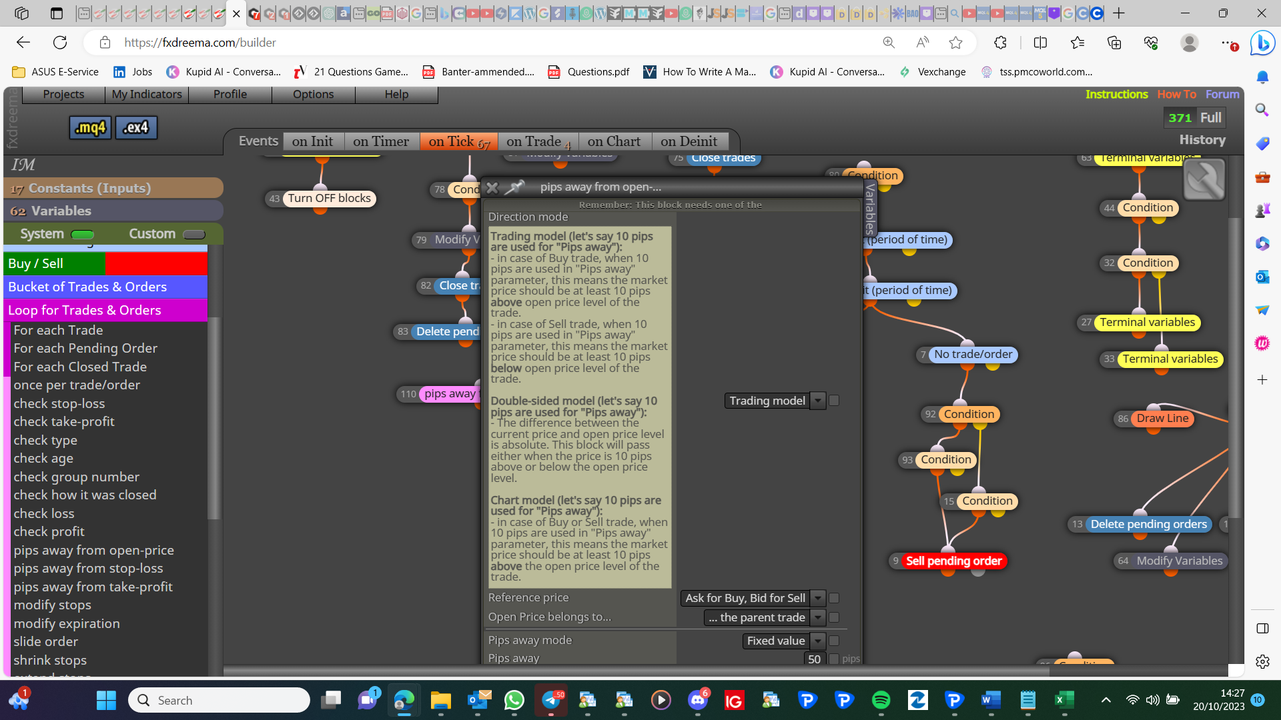Open the Instructions link
The width and height of the screenshot is (1281, 720).
pyautogui.click(x=1116, y=94)
